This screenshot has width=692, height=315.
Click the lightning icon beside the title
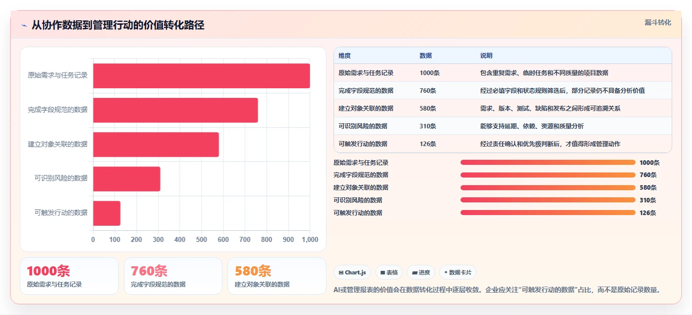(24, 25)
